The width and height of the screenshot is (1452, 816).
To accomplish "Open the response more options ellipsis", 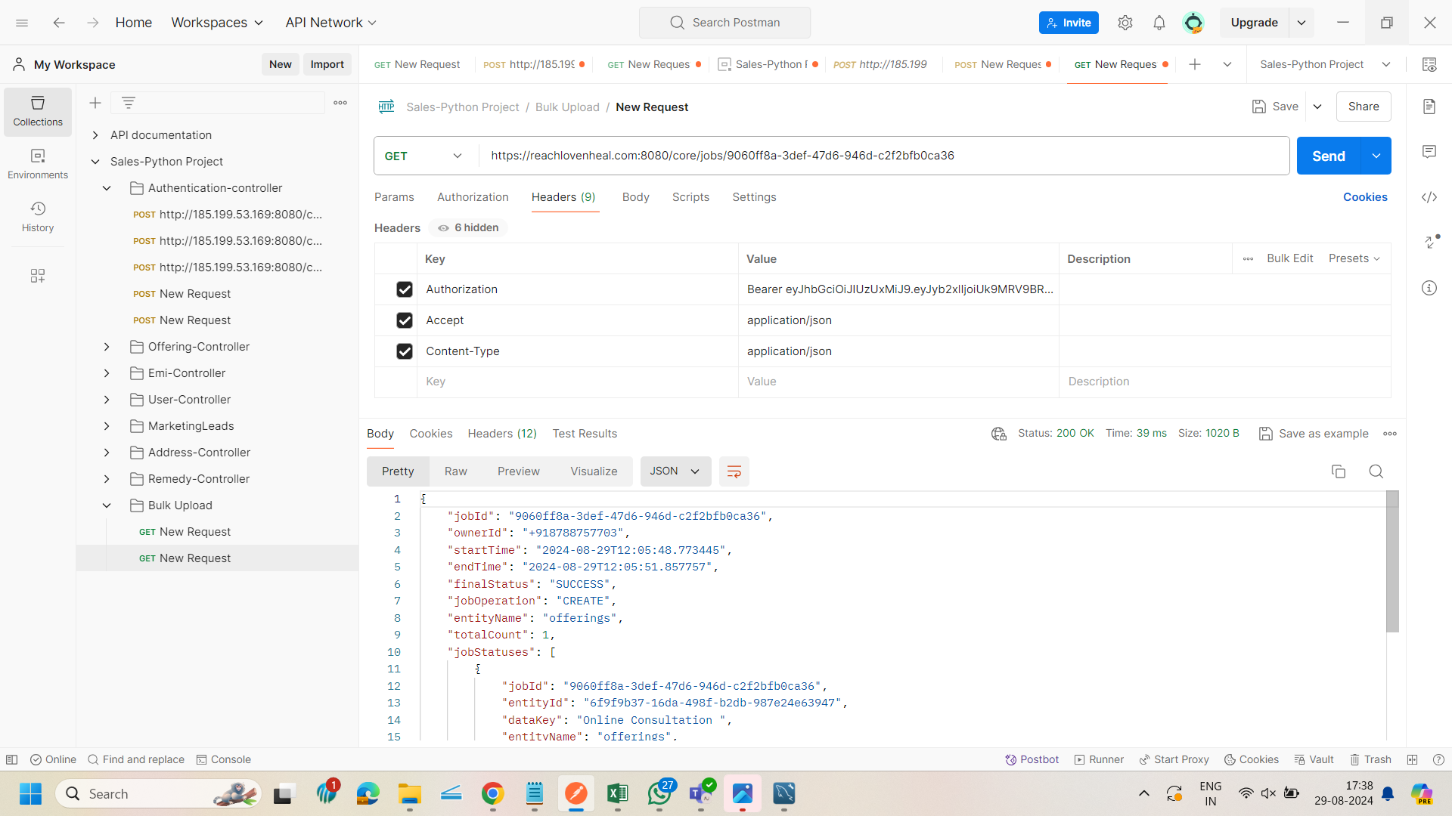I will coord(1390,434).
